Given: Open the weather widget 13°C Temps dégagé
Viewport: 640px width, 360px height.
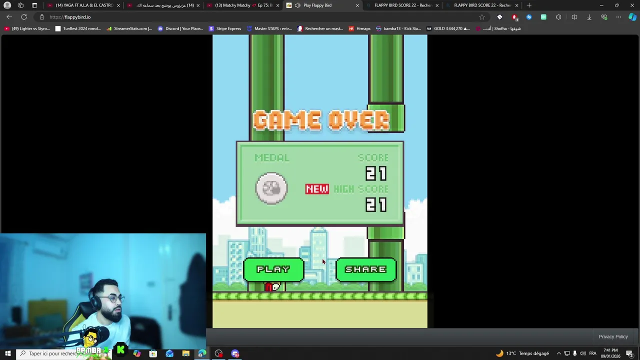Looking at the screenshot, I should coord(522,353).
